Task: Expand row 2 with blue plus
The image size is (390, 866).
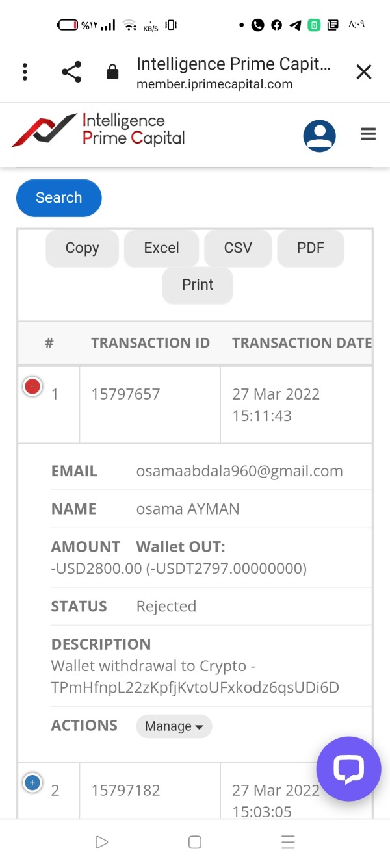Action: coord(32,783)
